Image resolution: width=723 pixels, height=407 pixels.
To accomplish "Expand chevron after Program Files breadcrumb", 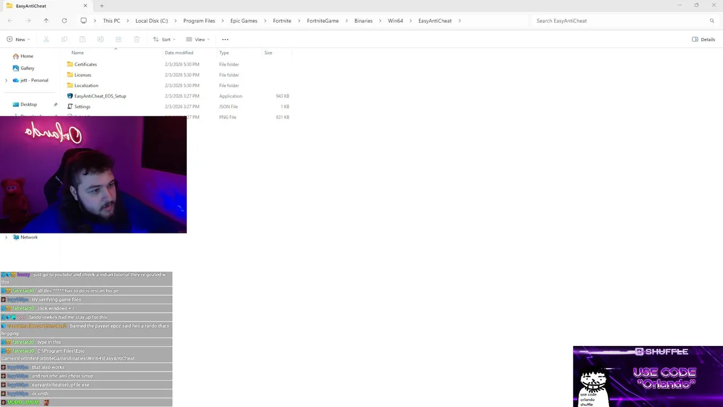I will tap(223, 21).
